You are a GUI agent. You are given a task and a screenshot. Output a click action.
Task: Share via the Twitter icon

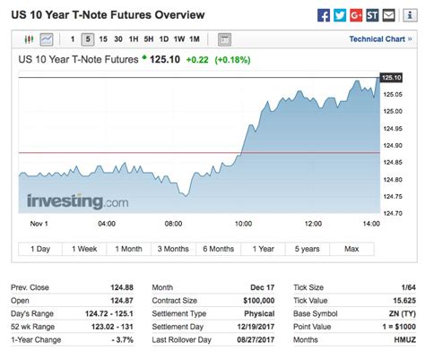340,15
